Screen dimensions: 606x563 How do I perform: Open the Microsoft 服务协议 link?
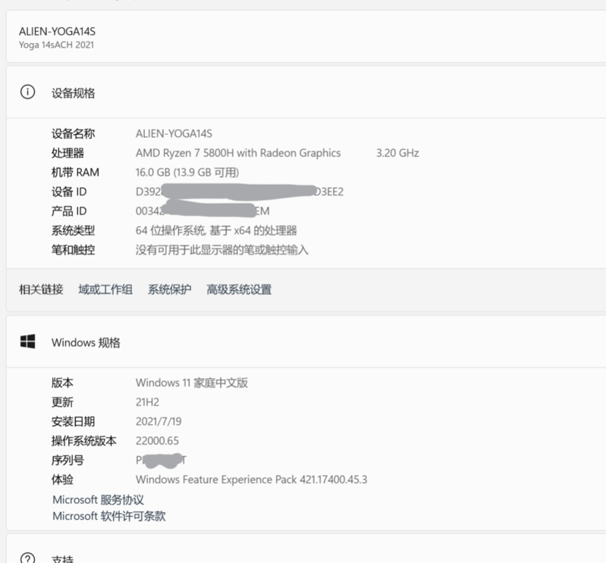[x=98, y=500]
